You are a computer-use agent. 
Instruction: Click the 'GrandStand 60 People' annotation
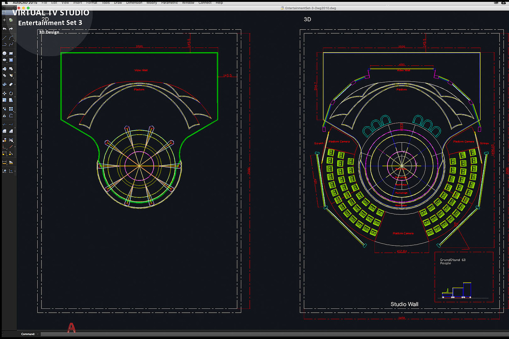pyautogui.click(x=453, y=261)
